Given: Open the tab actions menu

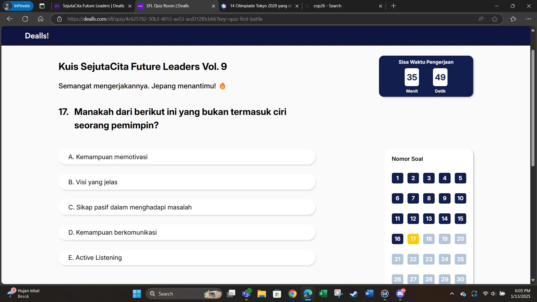Looking at the screenshot, I should 42,6.
